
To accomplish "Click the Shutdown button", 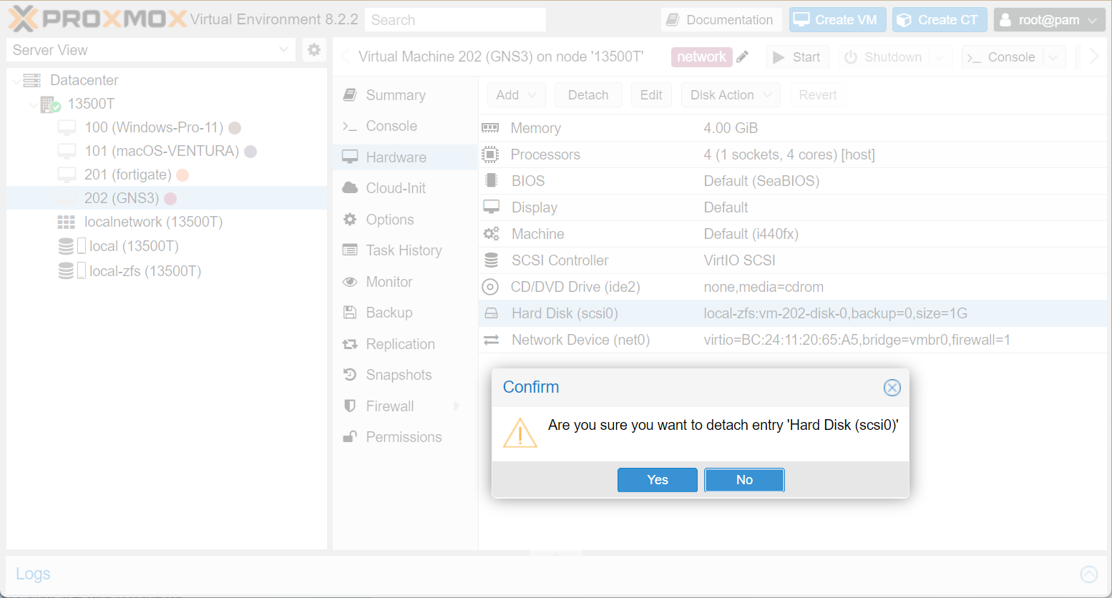I will (x=884, y=57).
